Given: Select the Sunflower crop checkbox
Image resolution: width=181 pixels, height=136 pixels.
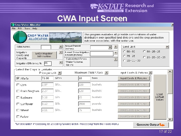Looking at the screenshot, I should (x=18, y=104).
